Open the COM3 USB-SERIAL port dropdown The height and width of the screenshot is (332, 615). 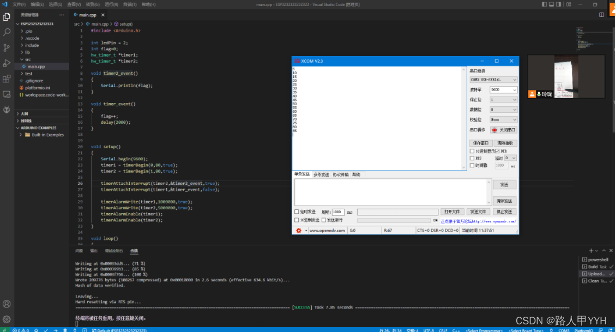[x=493, y=80]
